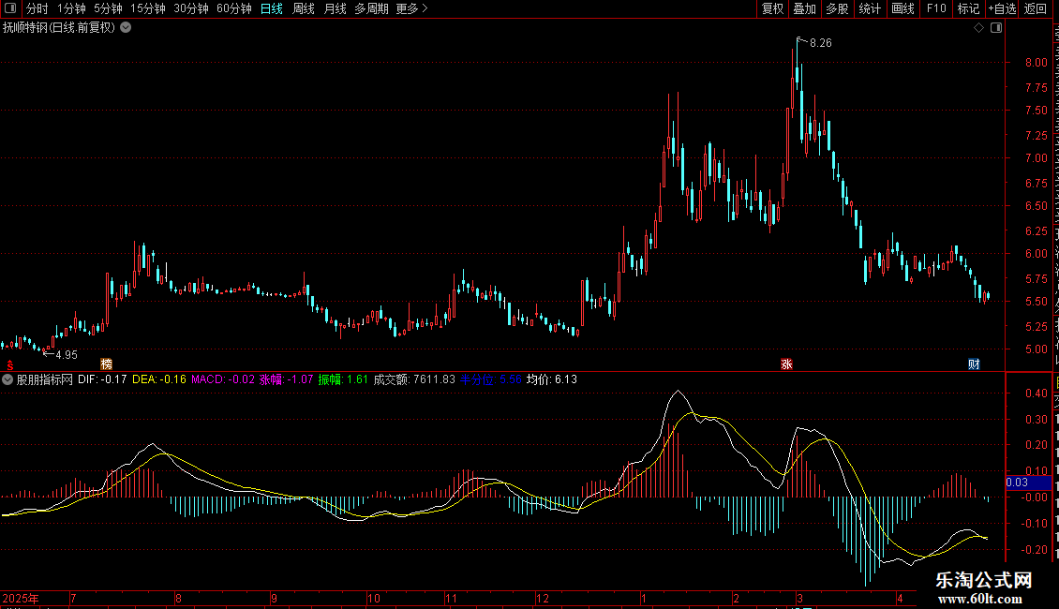Click the 8.00 price axis label

(1036, 62)
